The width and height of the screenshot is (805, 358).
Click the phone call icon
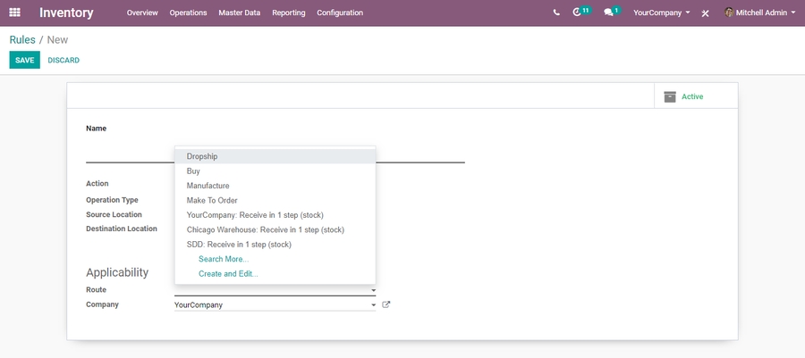[x=556, y=12]
